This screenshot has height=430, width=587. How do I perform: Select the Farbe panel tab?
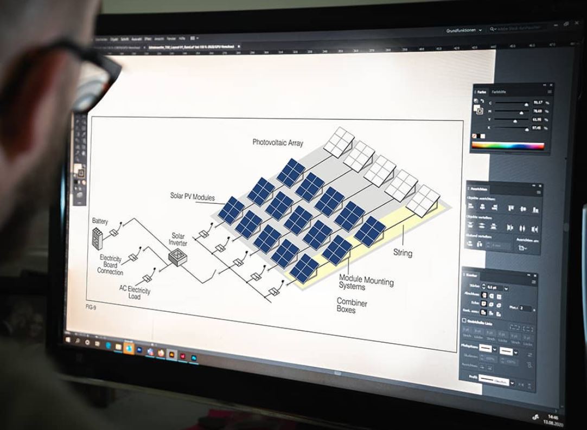point(482,92)
